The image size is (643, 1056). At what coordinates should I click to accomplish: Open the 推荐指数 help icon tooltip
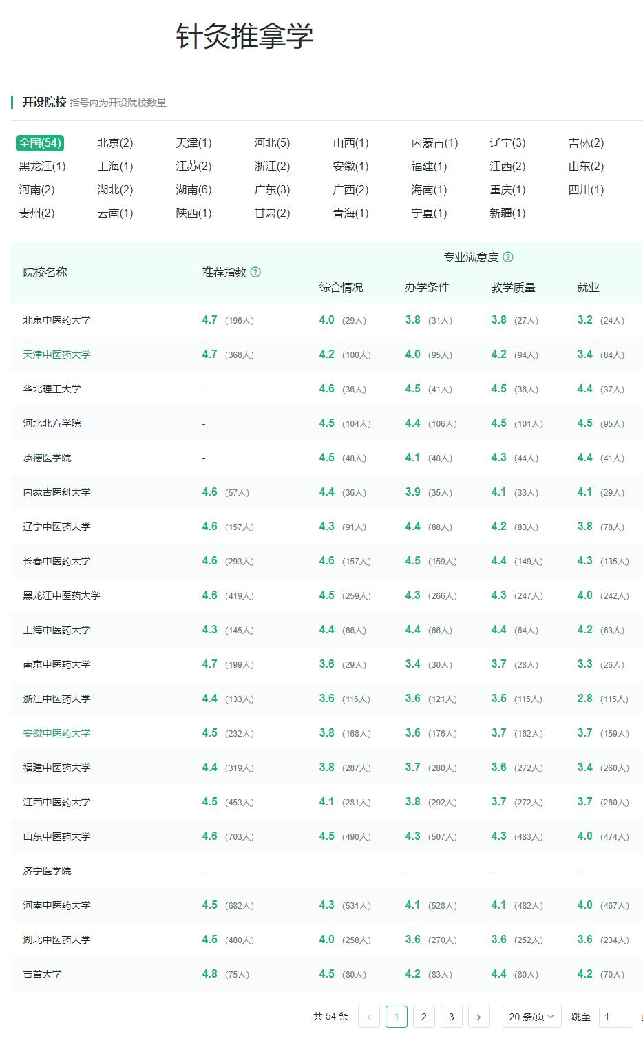click(255, 272)
